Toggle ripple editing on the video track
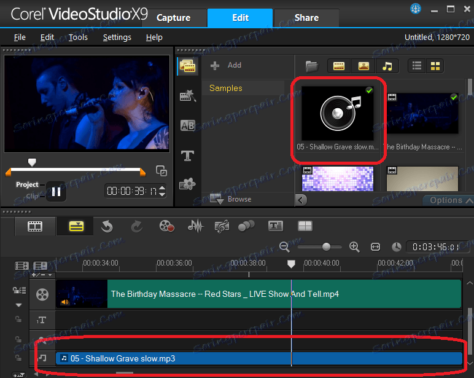 tap(19, 291)
